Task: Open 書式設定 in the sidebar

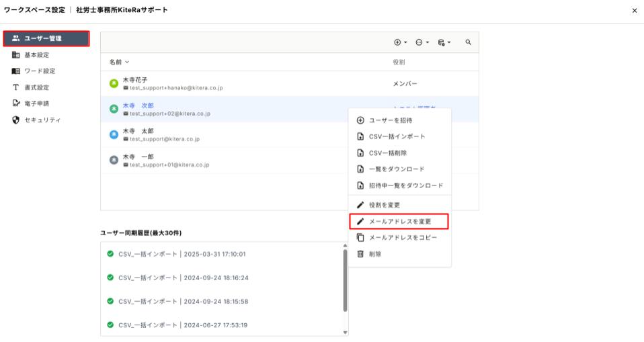Action: [x=36, y=87]
